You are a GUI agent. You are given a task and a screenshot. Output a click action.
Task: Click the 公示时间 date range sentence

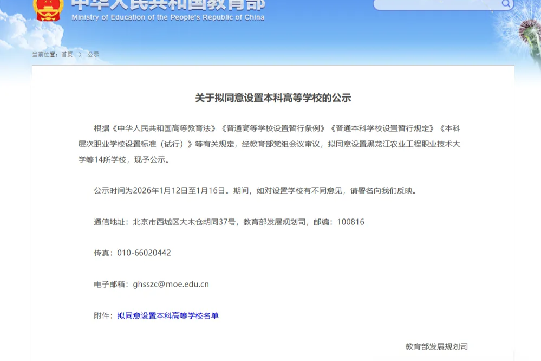click(x=255, y=190)
